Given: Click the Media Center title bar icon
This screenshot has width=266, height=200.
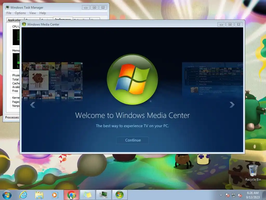Looking at the screenshot, I should click(x=24, y=24).
